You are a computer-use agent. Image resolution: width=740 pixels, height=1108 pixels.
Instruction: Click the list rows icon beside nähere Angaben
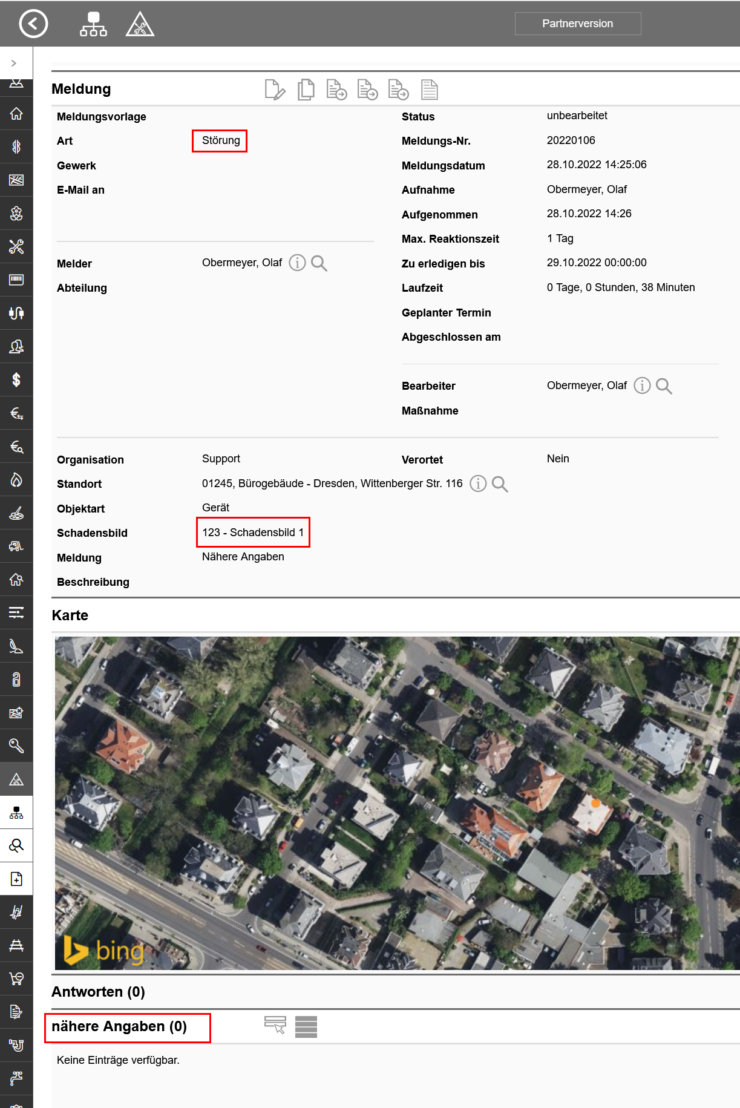click(306, 1026)
